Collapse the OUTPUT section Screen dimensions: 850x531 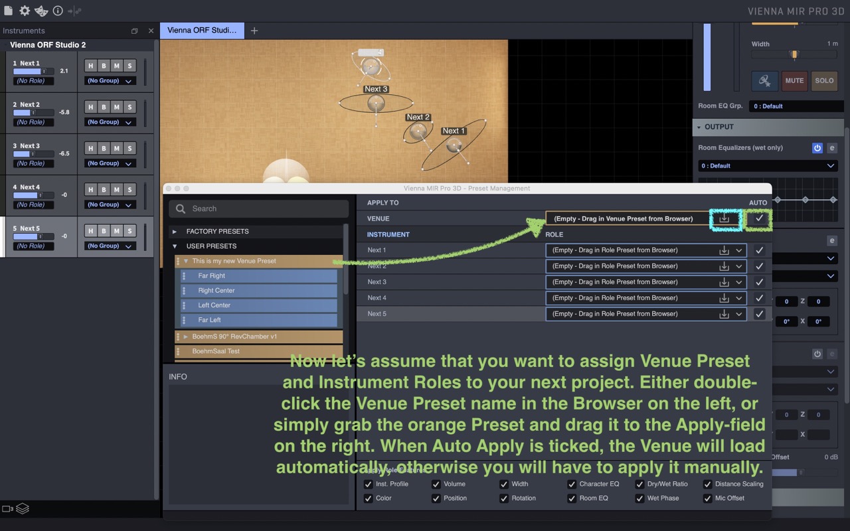699,127
